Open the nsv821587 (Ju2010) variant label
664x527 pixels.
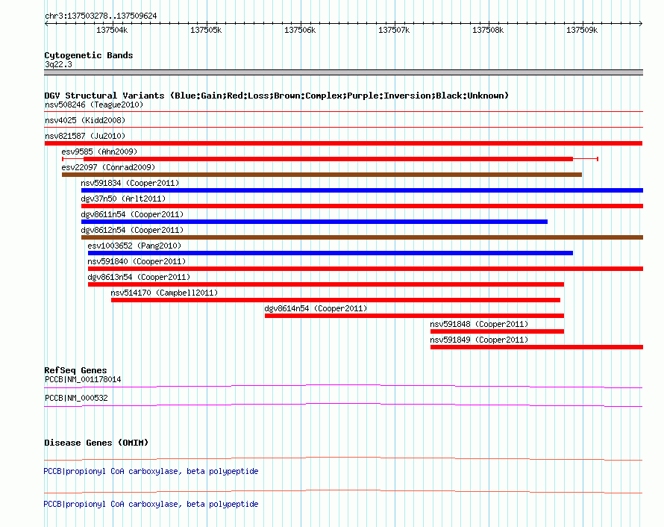pyautogui.click(x=85, y=136)
